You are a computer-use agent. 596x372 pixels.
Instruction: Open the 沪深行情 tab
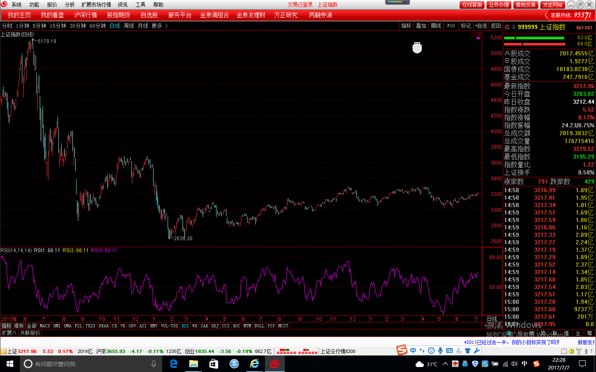pyautogui.click(x=85, y=15)
